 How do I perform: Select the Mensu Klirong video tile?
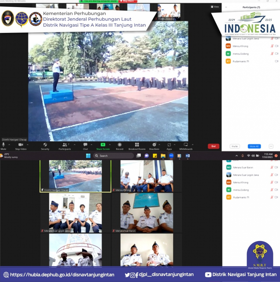pyautogui.click(x=147, y=176)
